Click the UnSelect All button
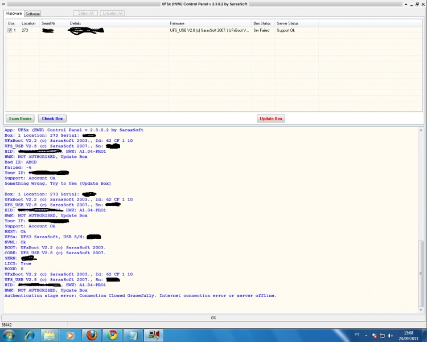This screenshot has width=427, height=342. (112, 13)
